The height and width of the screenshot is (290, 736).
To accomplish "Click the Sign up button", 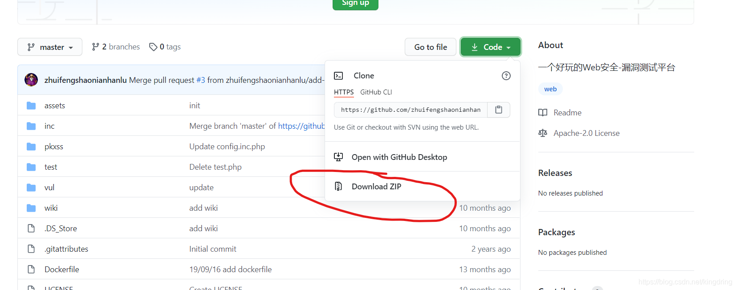I will coord(355,4).
